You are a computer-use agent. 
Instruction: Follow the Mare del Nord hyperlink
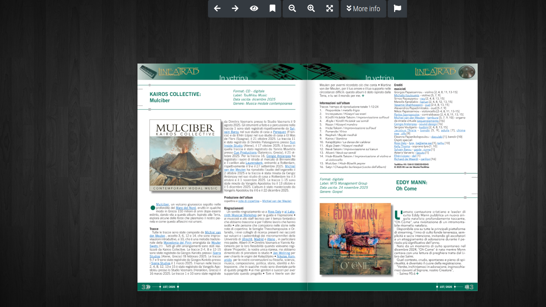pos(186,208)
